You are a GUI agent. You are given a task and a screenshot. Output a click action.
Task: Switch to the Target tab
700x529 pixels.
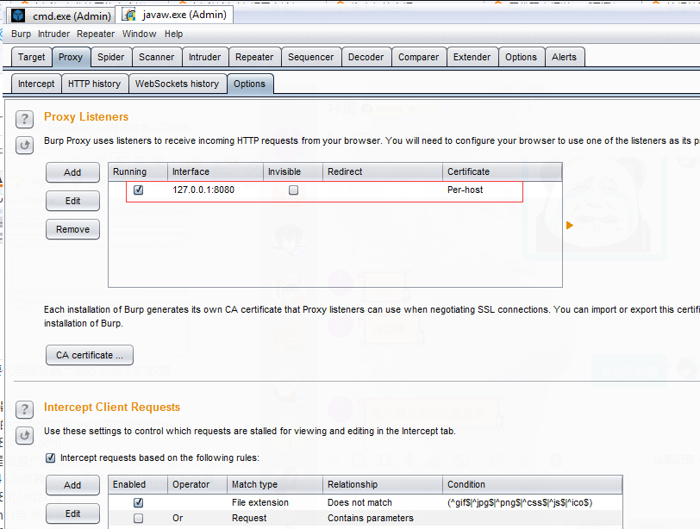pos(31,57)
